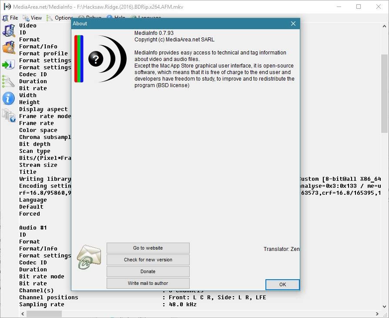The width and height of the screenshot is (389, 318).
Task: Close the About dialog with X
Action: (293, 24)
